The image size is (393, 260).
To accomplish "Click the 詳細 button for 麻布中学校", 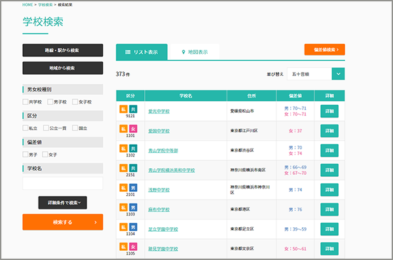I will (x=329, y=210).
